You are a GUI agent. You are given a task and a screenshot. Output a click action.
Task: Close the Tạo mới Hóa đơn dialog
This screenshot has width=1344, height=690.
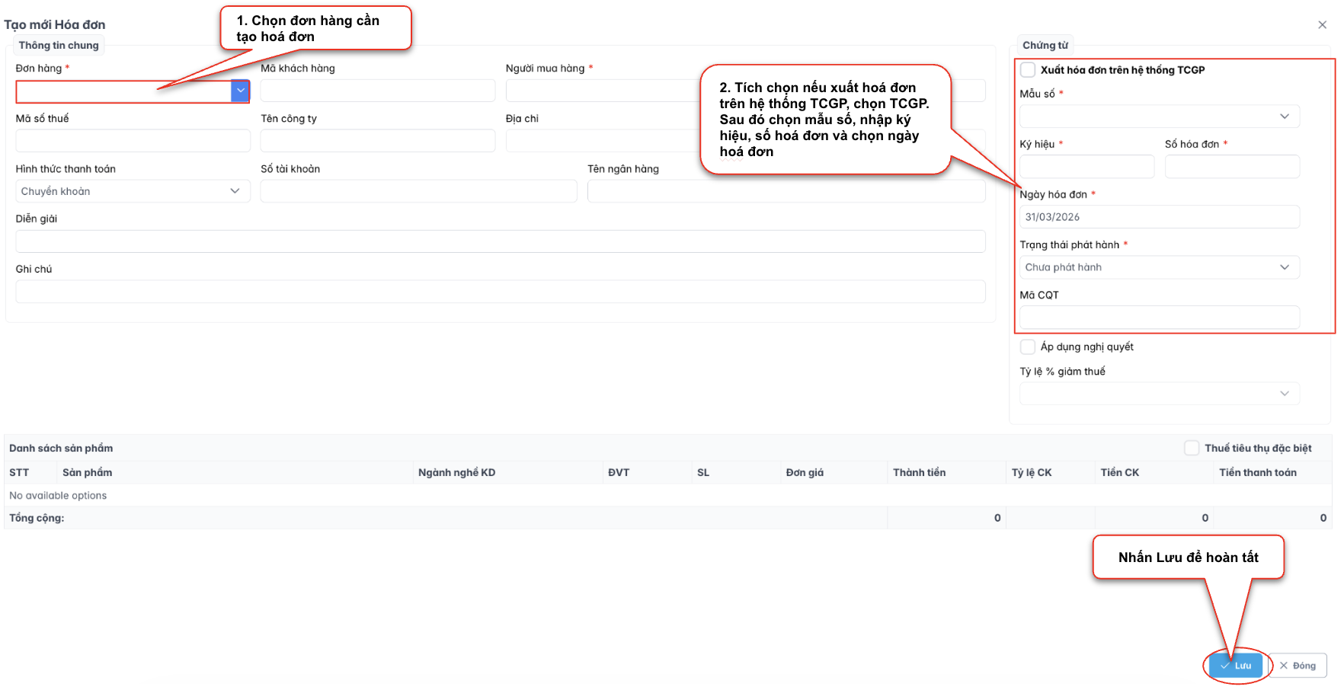pyautogui.click(x=1322, y=25)
